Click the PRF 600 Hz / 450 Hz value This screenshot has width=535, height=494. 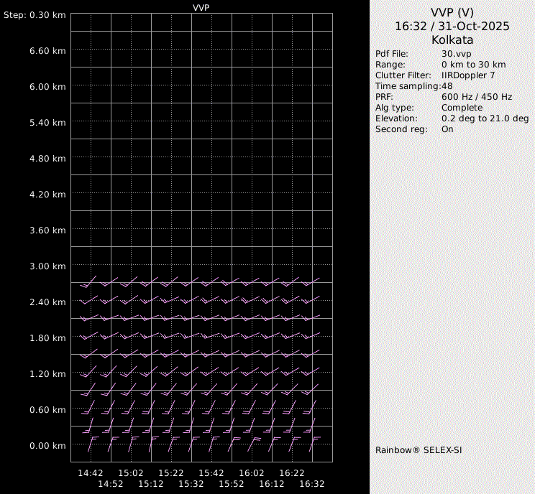[x=477, y=97]
